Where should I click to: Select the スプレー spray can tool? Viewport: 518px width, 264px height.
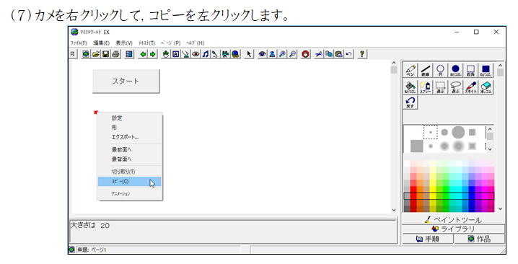coord(426,87)
